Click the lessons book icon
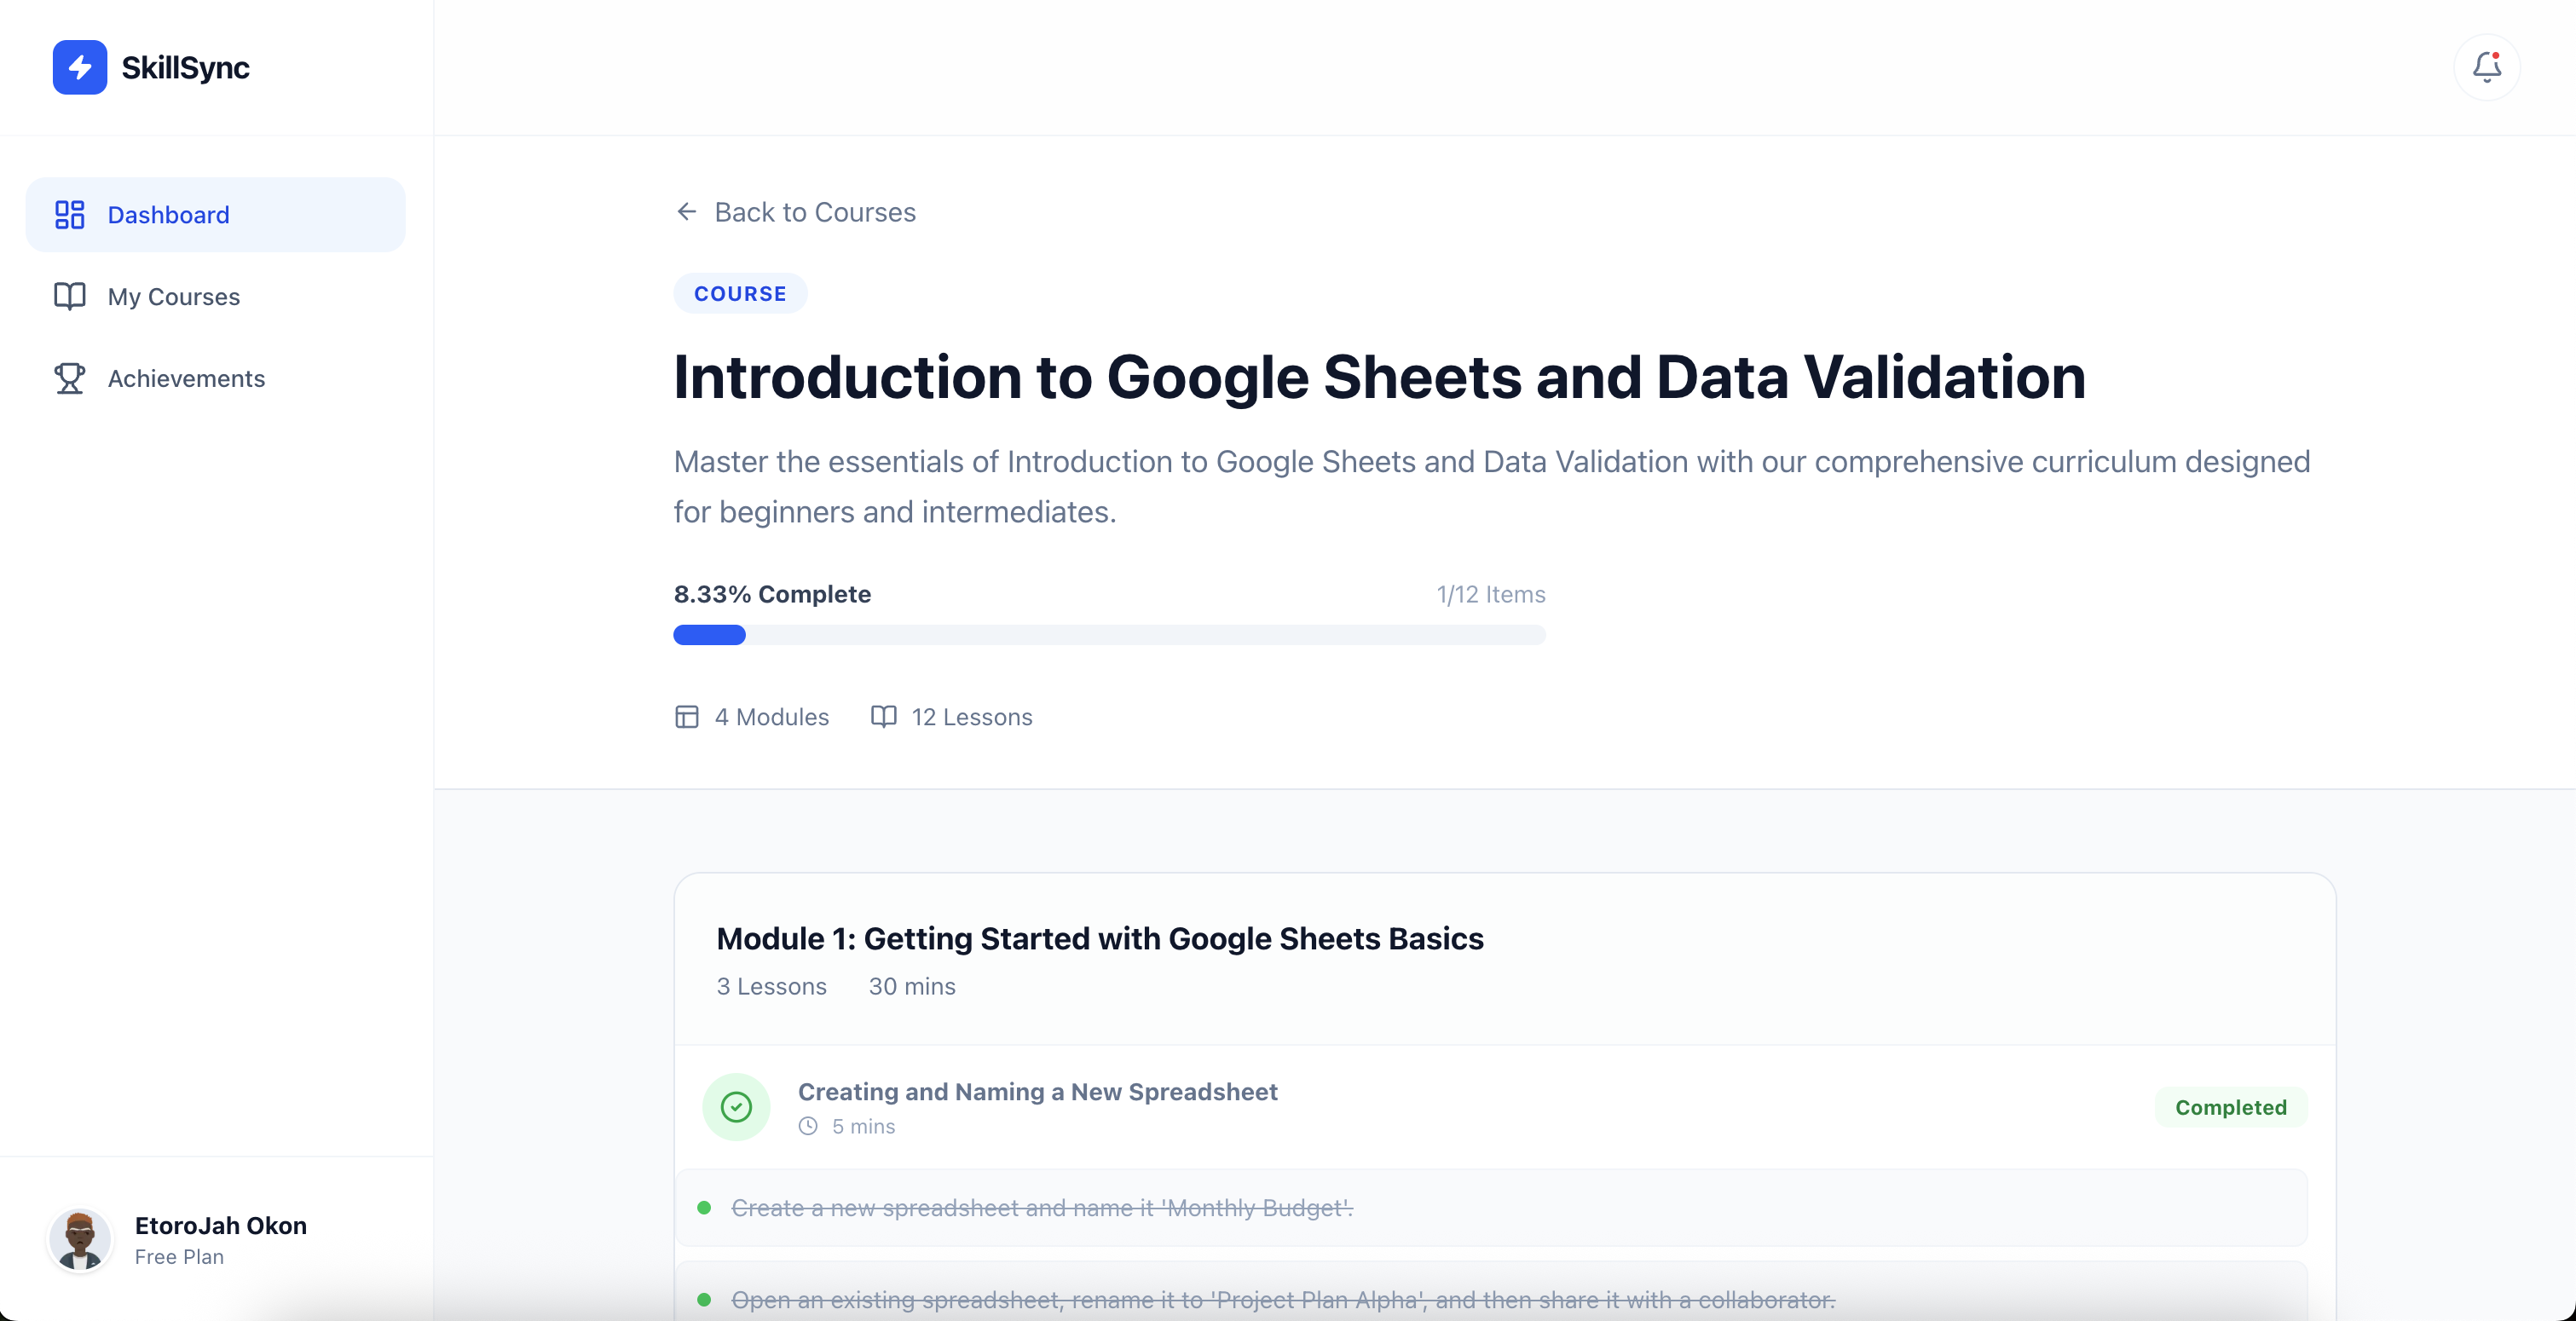The width and height of the screenshot is (2576, 1321). (883, 717)
